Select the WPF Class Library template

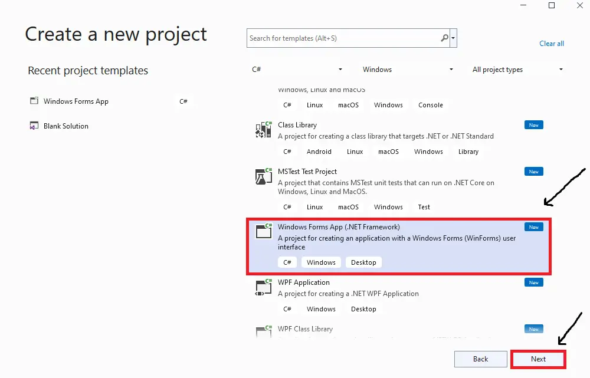399,330
